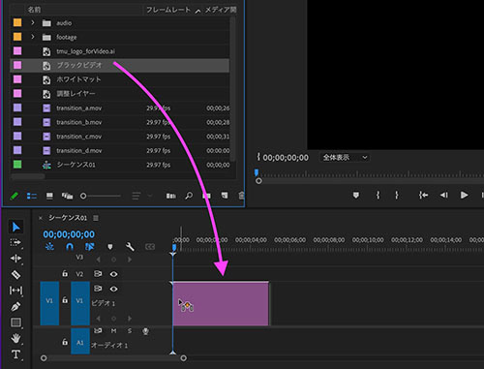This screenshot has width=484, height=369.
Task: Add marker in the timeline header
Action: click(x=110, y=247)
